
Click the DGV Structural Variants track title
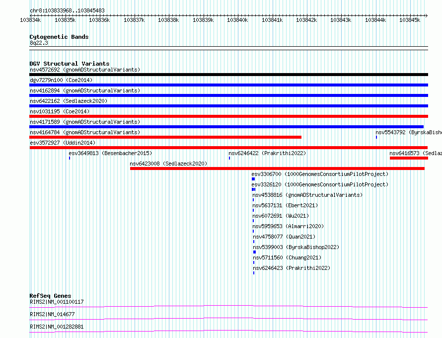[70, 64]
